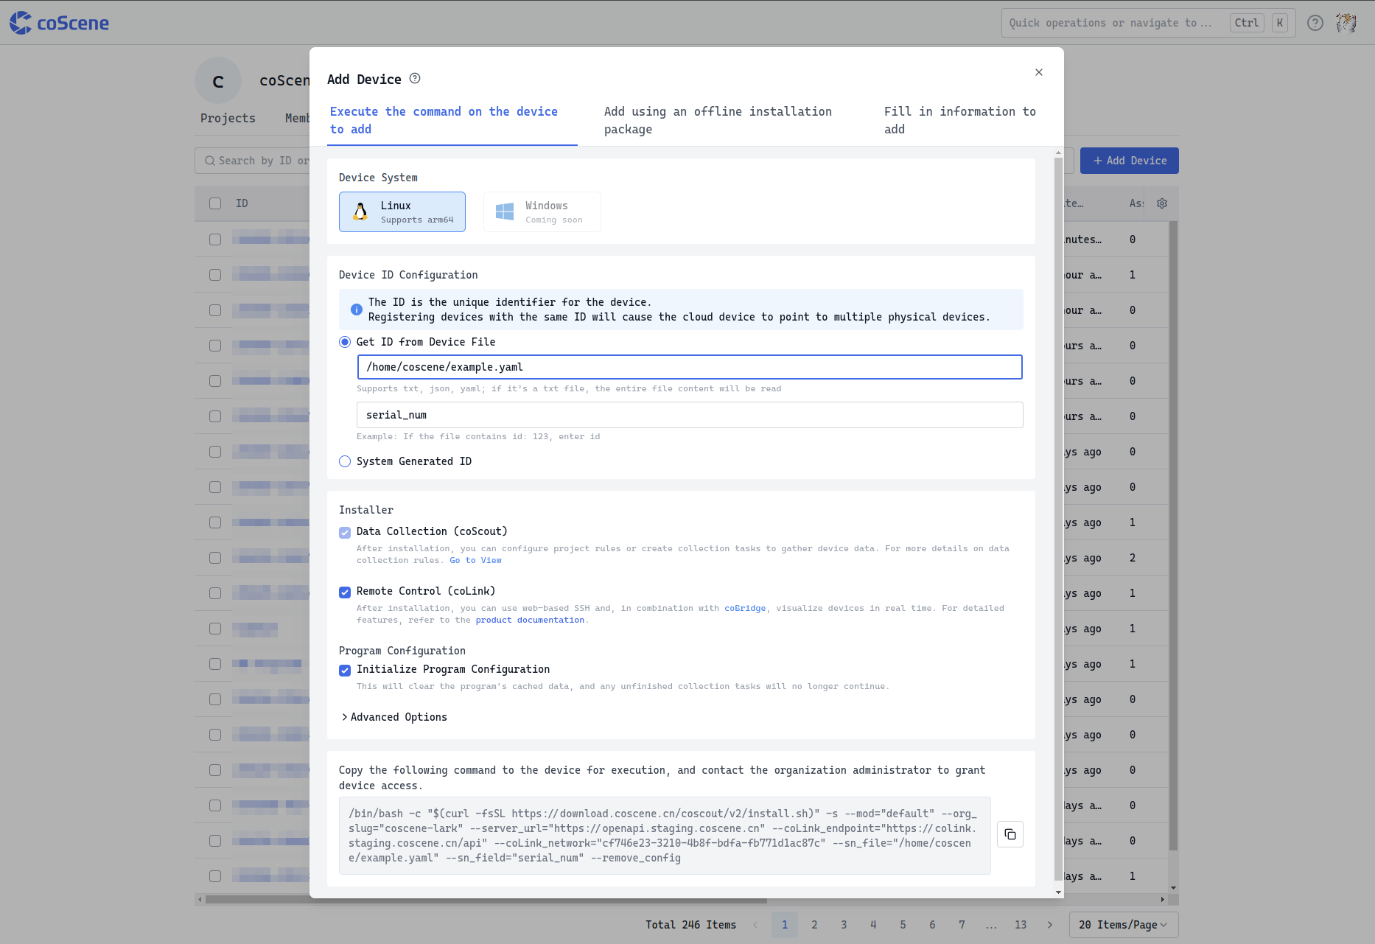
Task: Copy the install command to clipboard
Action: click(x=1010, y=834)
